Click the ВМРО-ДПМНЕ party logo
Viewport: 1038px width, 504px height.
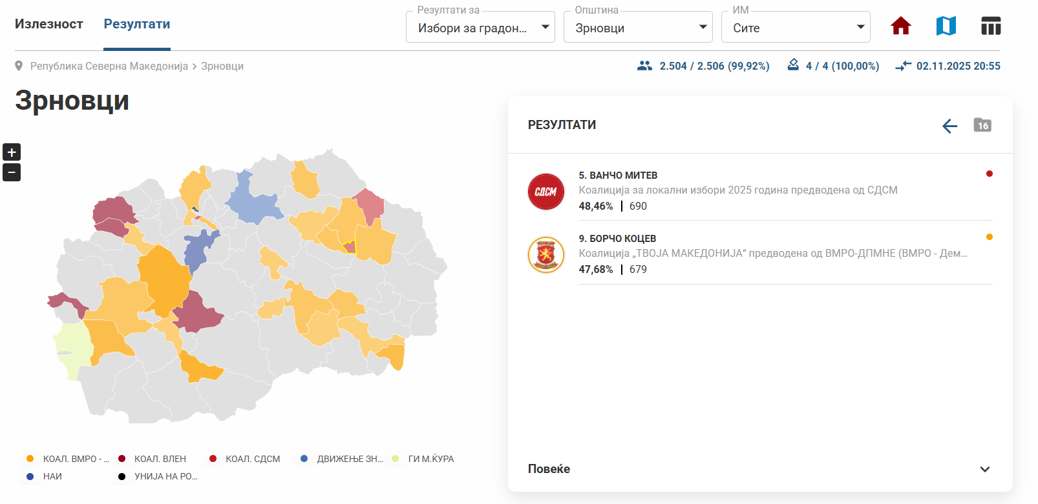pos(546,255)
